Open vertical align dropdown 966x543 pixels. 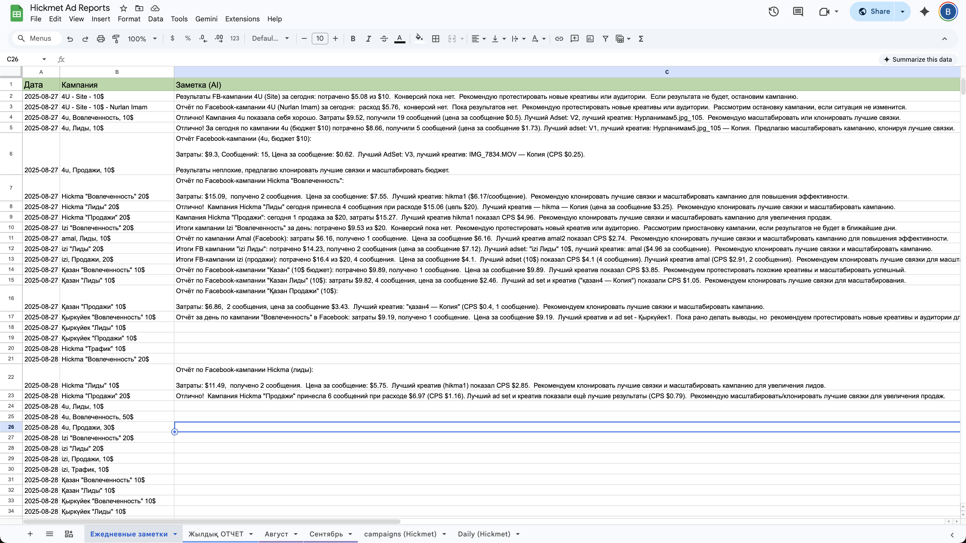coord(498,39)
